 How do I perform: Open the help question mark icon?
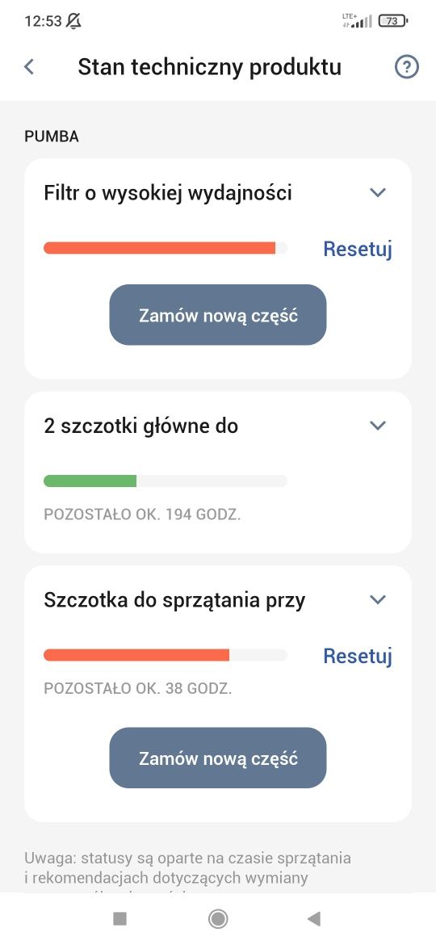406,67
